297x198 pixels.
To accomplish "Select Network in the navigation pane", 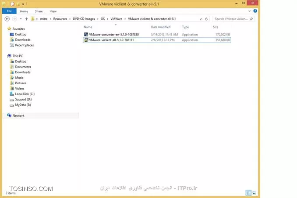I will tap(18, 115).
